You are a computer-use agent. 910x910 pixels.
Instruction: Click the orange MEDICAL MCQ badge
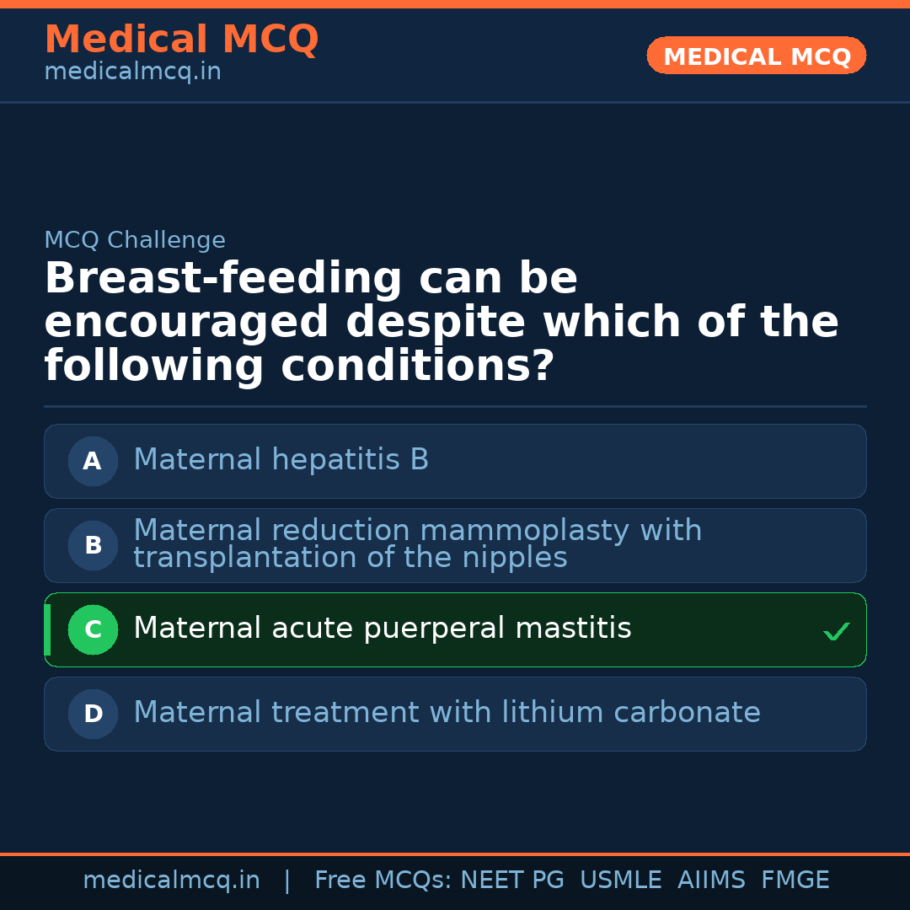click(x=756, y=56)
